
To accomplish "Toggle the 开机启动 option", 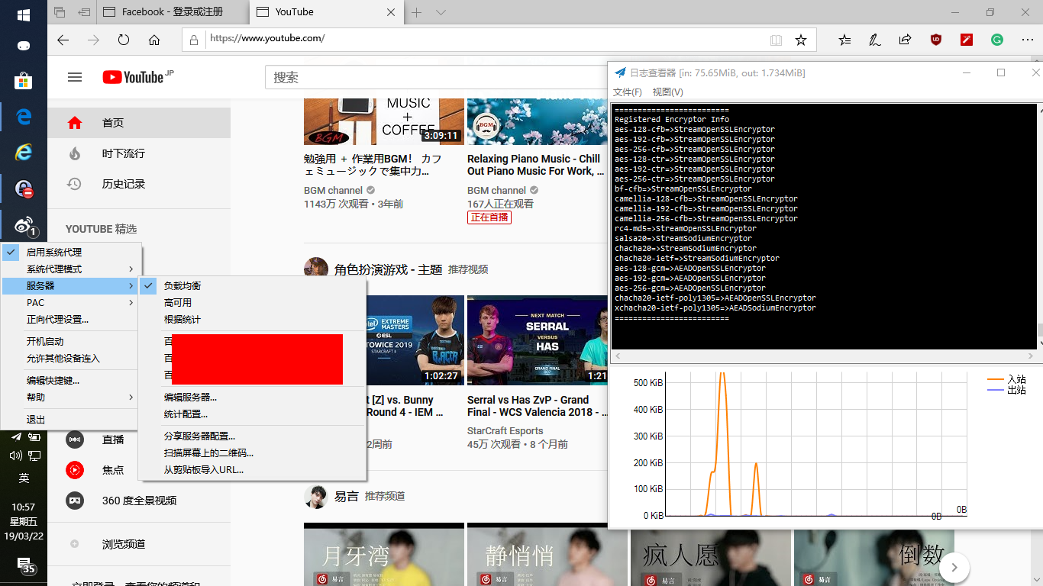I will coord(71,342).
